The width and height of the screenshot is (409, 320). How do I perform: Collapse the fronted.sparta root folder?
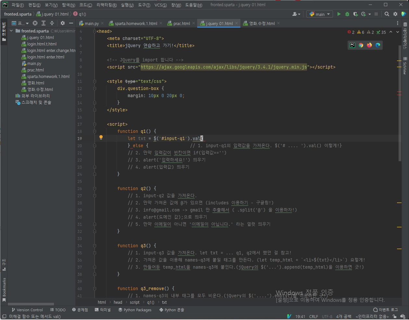[11, 31]
